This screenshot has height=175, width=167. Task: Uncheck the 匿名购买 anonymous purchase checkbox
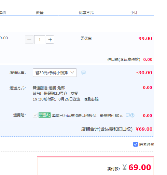click(136, 144)
